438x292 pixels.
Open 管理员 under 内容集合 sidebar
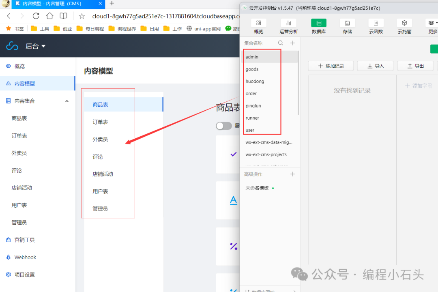click(19, 222)
